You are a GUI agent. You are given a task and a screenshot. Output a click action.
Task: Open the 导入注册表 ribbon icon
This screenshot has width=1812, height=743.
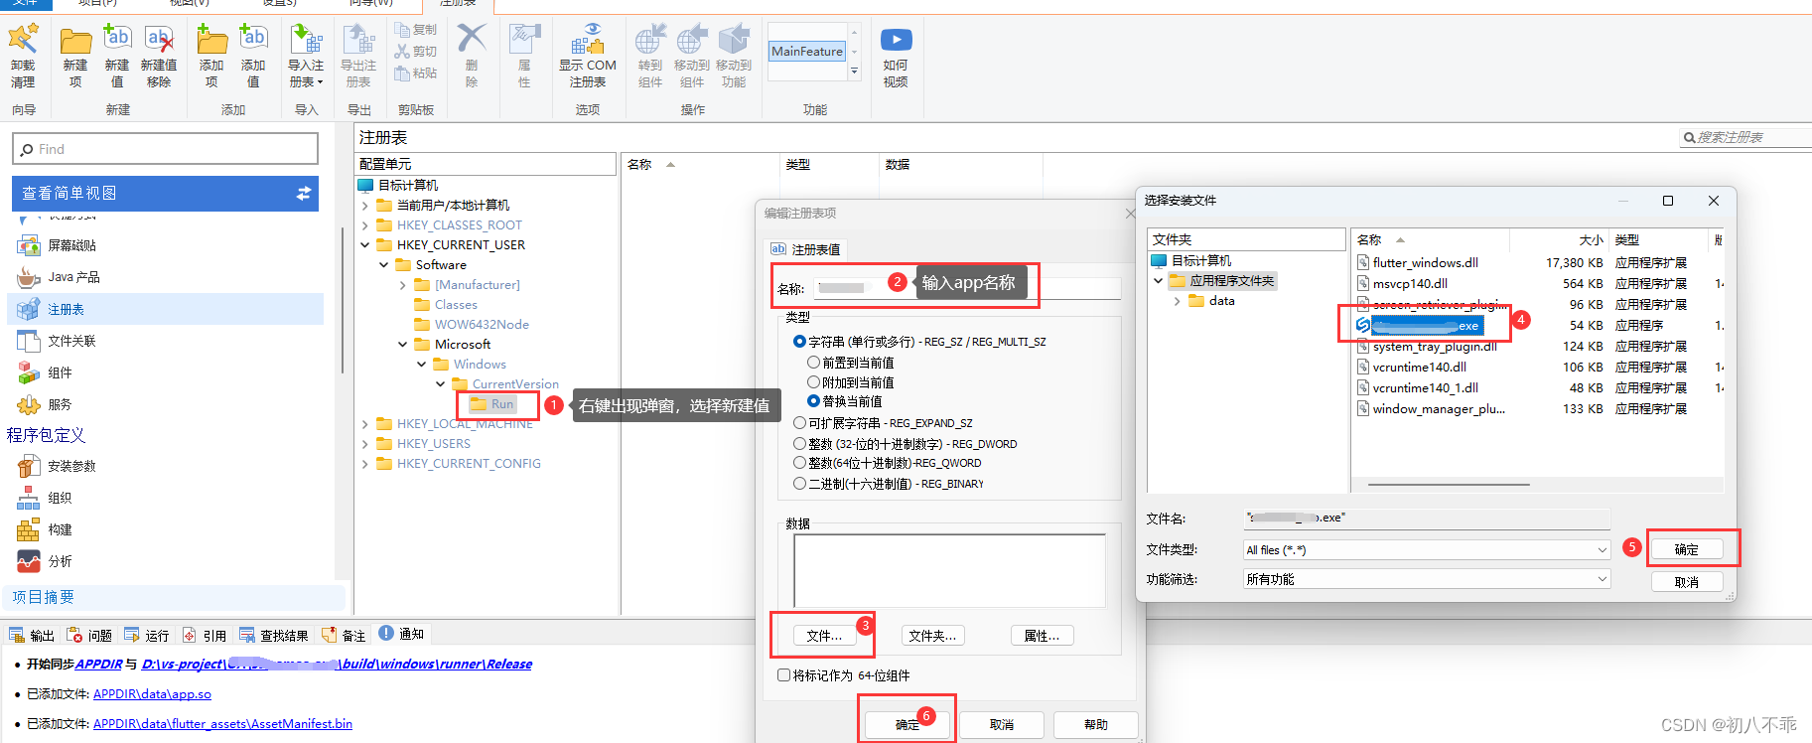pyautogui.click(x=306, y=40)
